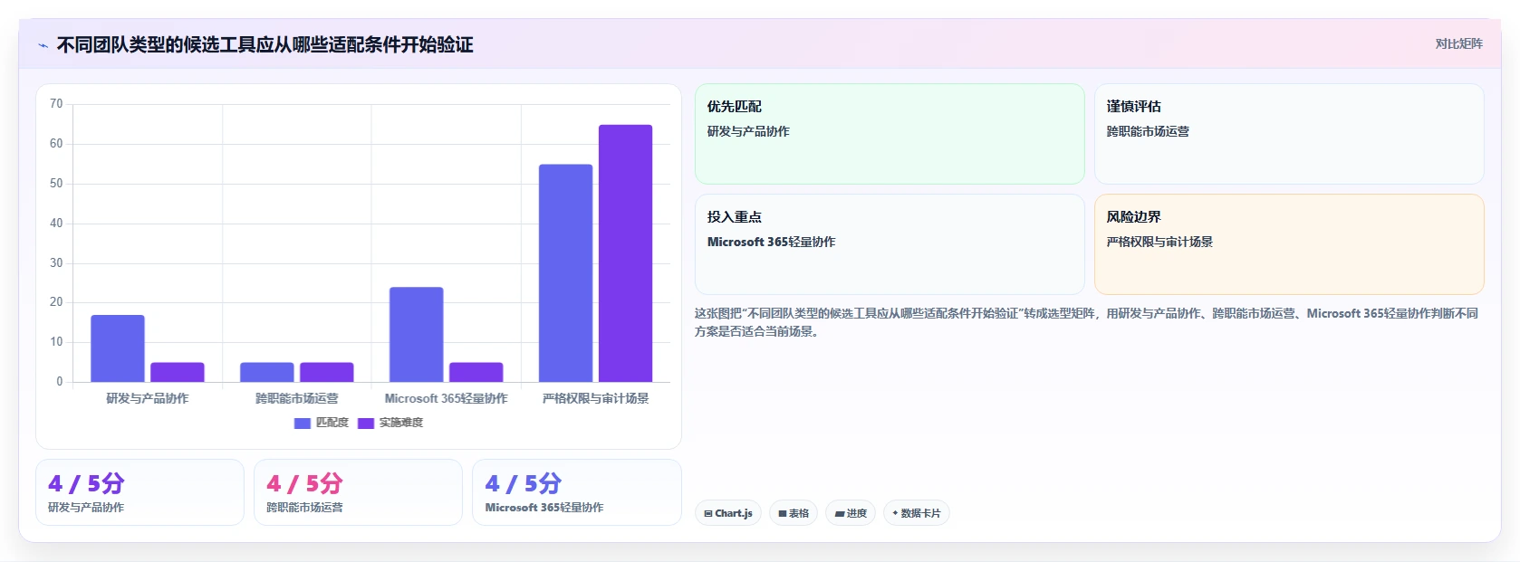This screenshot has width=1520, height=562.
Task: Click the x-axis label 跨职能市场运营
Action: [297, 398]
